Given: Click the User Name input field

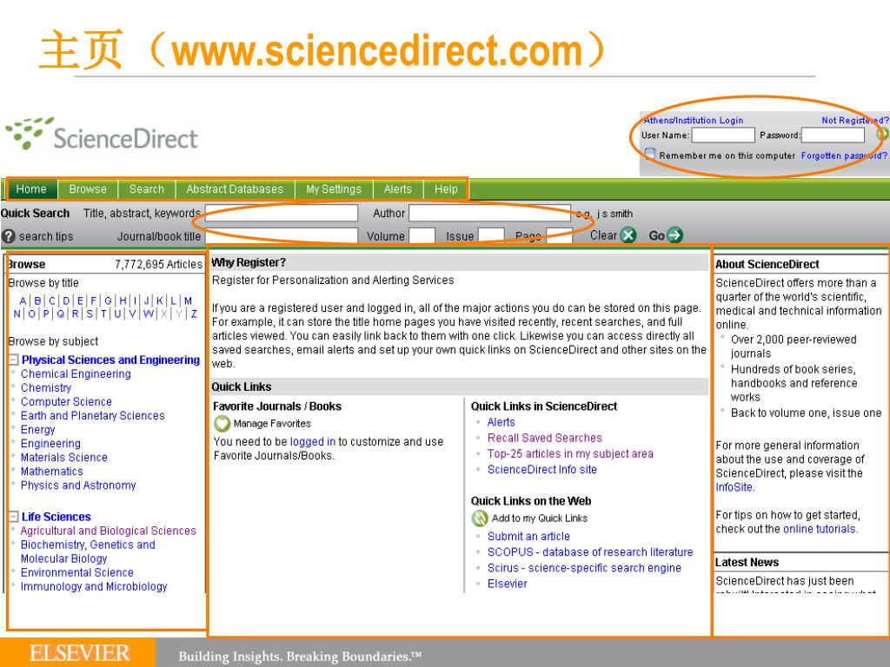Looking at the screenshot, I should 723,135.
